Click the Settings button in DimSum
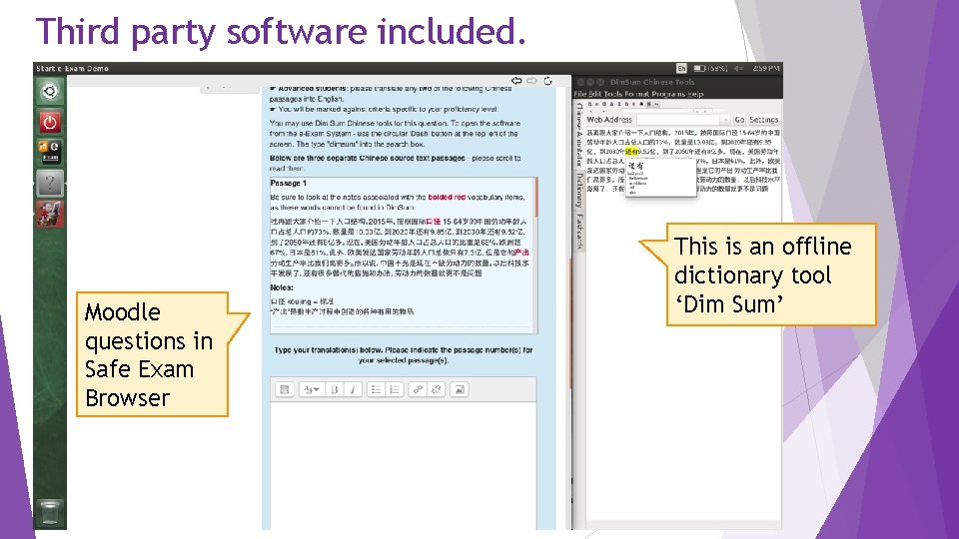Image resolution: width=959 pixels, height=539 pixels. (x=764, y=120)
